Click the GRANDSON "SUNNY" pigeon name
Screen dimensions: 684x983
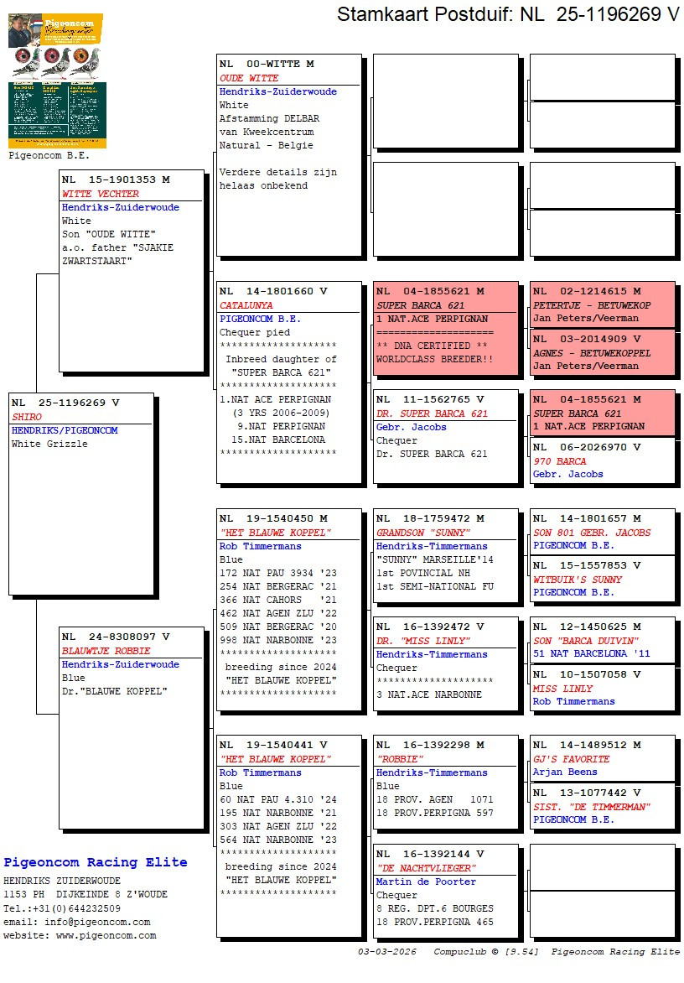[x=423, y=533]
